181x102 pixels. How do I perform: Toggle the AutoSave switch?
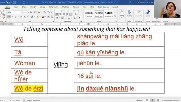(8, 2)
